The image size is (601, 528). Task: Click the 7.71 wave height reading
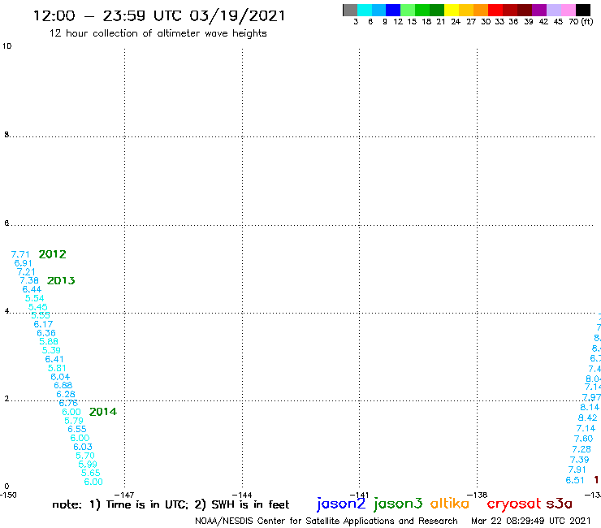[x=20, y=254]
